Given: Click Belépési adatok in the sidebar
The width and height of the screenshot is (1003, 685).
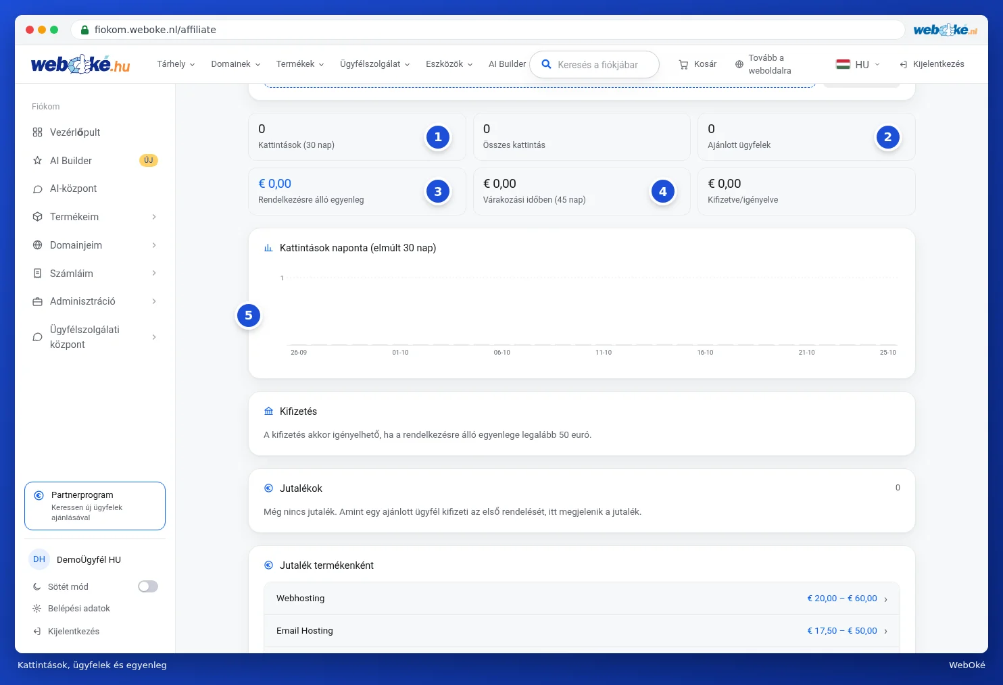Looking at the screenshot, I should click(x=79, y=609).
